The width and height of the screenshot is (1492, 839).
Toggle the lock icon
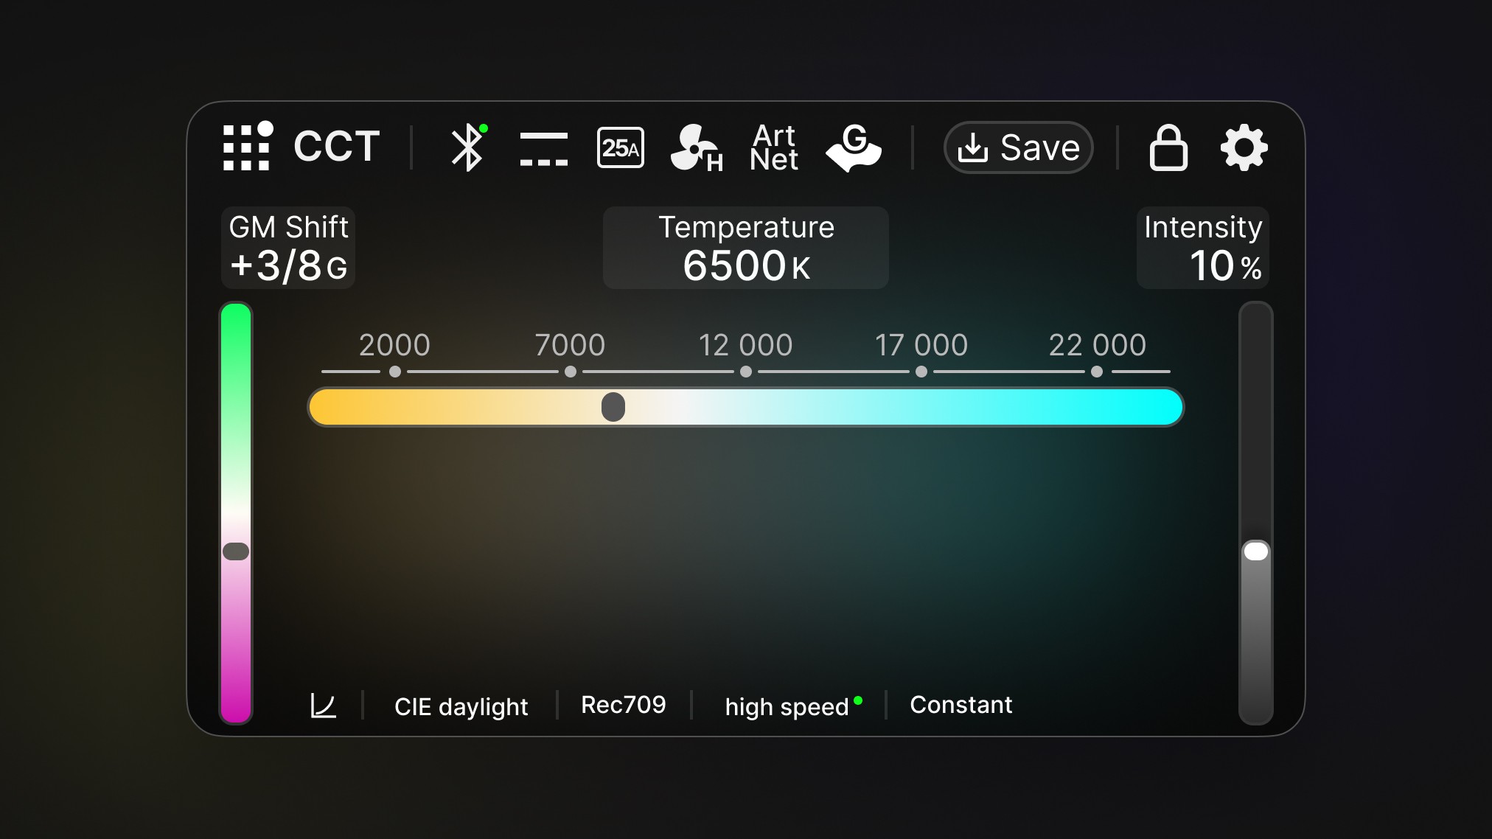point(1168,147)
